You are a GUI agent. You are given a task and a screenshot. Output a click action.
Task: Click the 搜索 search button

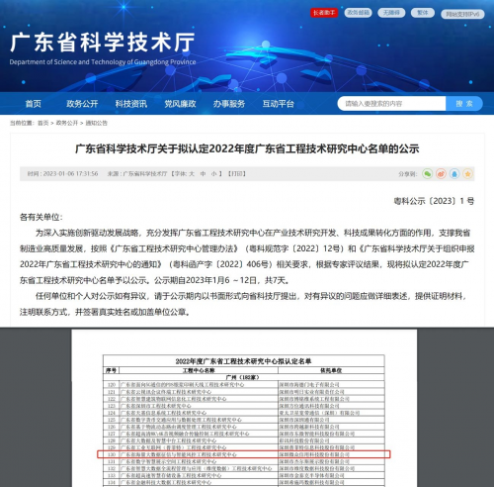(x=464, y=104)
